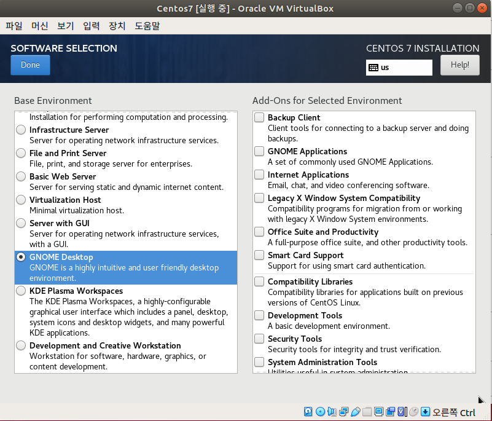Select Virtualization Host radio button
This screenshot has height=421, width=492.
(21, 200)
